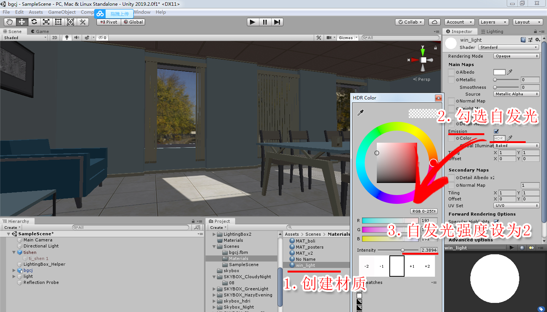Open material settings gear menu
The image size is (547, 312).
click(x=538, y=40)
